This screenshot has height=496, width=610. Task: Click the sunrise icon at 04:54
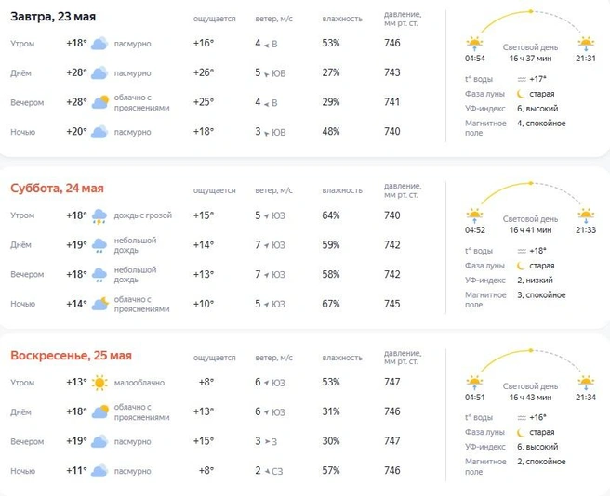474,43
